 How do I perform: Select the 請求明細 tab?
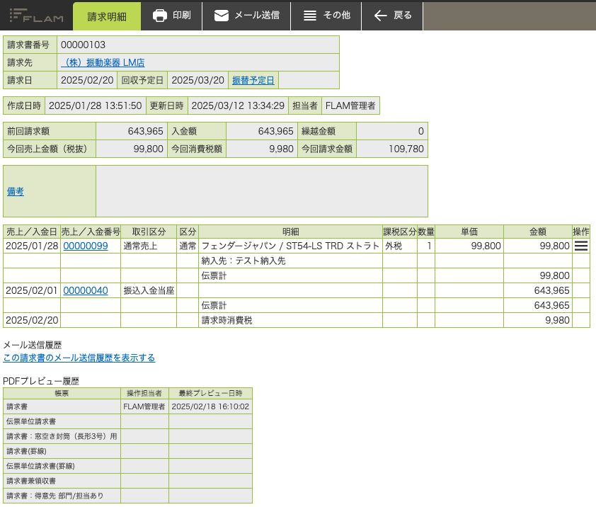[x=107, y=16]
